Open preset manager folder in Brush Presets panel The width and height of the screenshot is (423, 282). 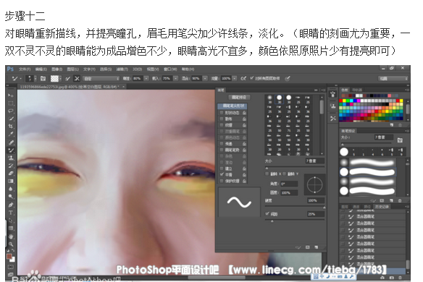coord(400,140)
